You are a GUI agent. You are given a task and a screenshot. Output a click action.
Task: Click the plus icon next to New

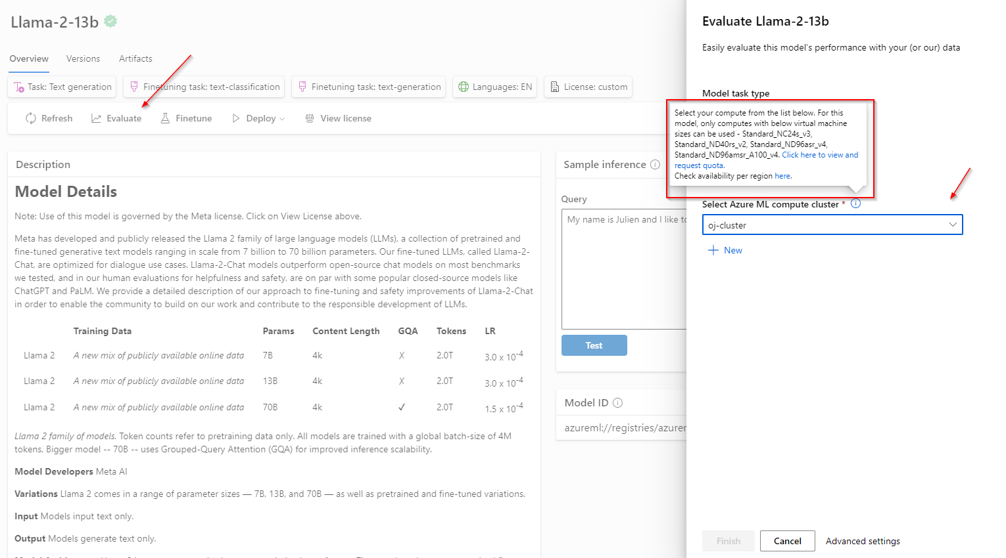click(713, 250)
